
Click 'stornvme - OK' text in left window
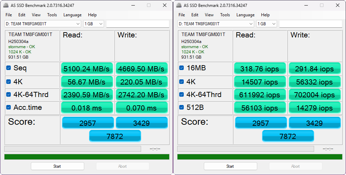coord(21,46)
